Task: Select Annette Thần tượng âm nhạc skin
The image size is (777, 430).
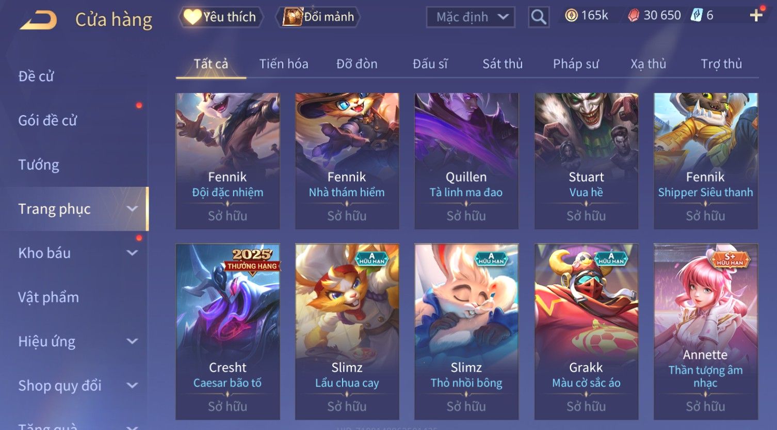Action: (x=706, y=331)
